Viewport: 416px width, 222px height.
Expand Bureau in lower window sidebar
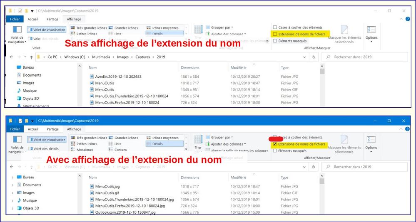12,177
